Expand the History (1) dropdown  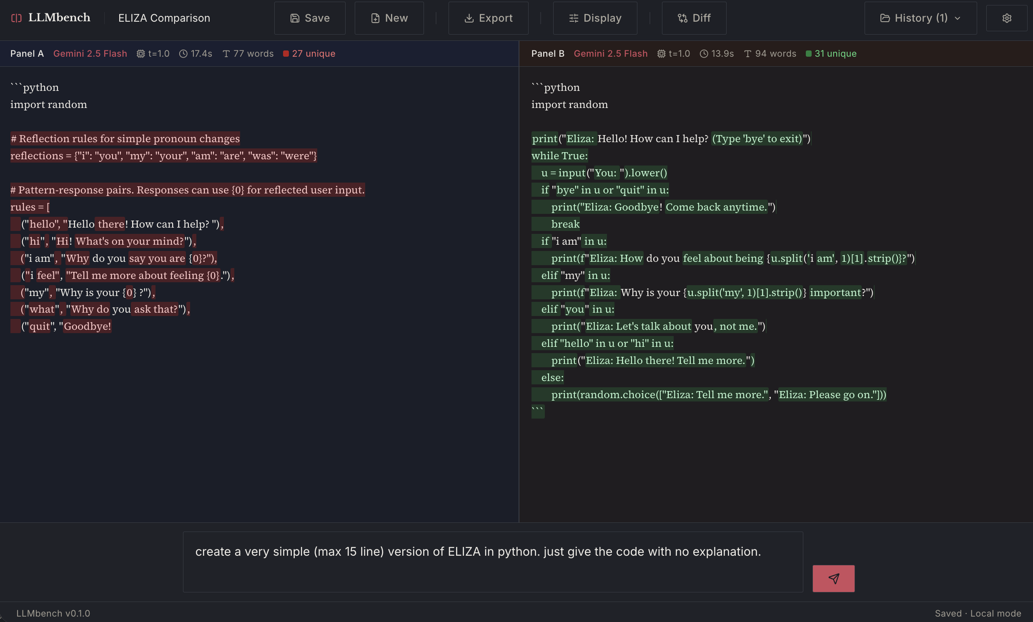click(x=920, y=18)
